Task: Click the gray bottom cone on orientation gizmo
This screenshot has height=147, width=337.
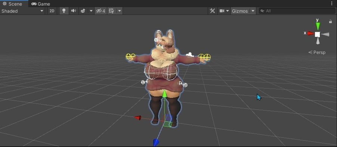Action: (x=318, y=41)
